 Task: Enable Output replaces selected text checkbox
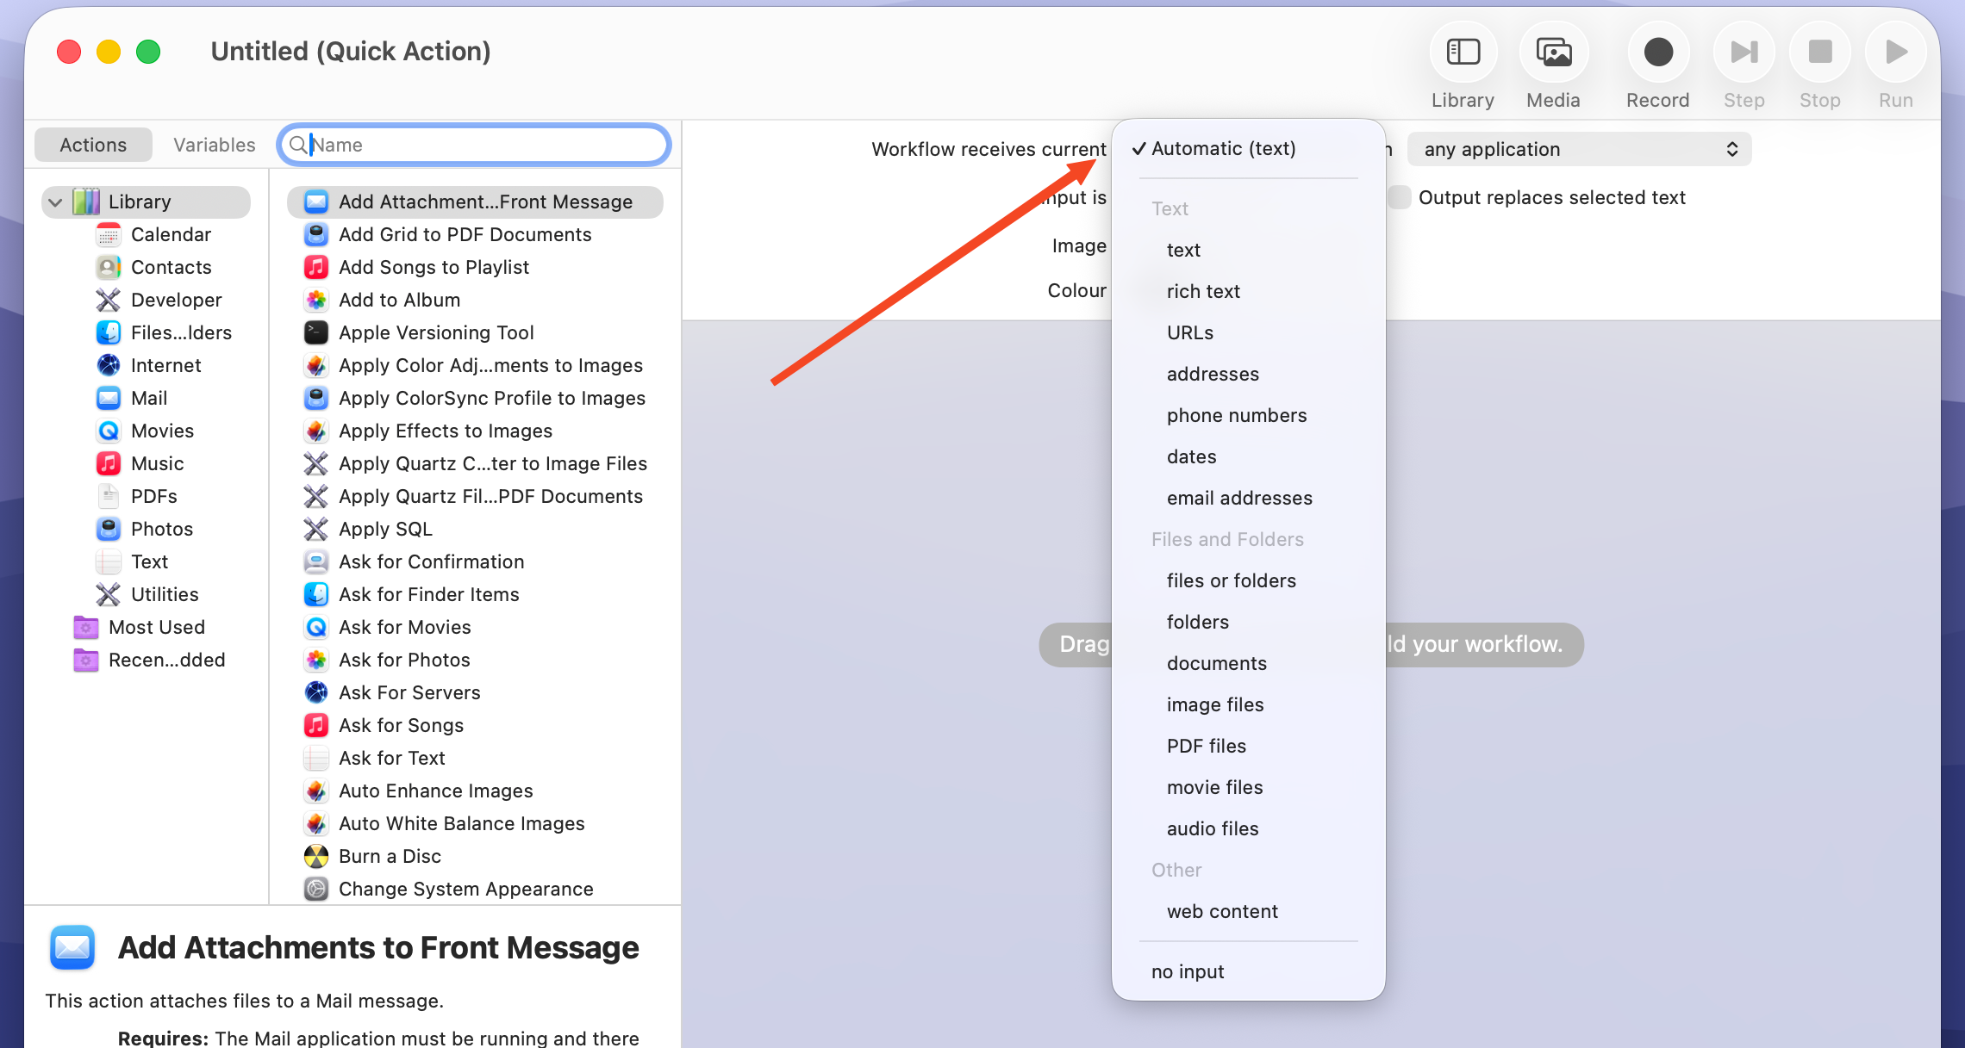click(x=1400, y=197)
